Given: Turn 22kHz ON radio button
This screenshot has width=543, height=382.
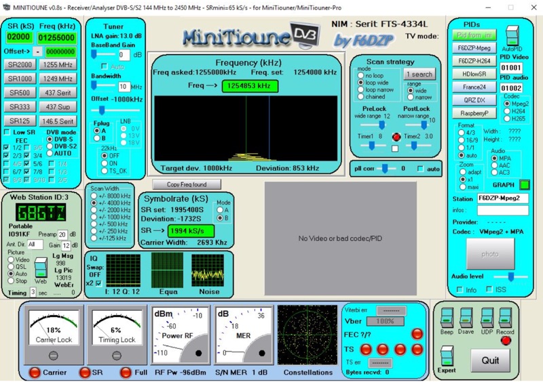Looking at the screenshot, I should [x=105, y=163].
